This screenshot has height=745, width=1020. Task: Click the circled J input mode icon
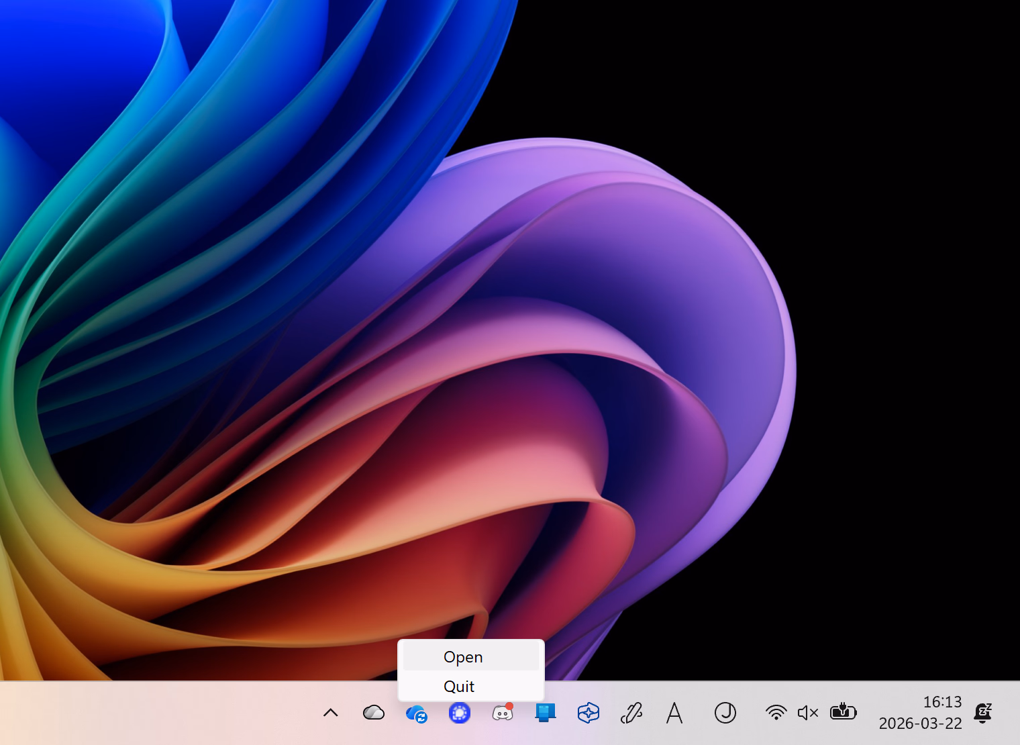tap(725, 713)
